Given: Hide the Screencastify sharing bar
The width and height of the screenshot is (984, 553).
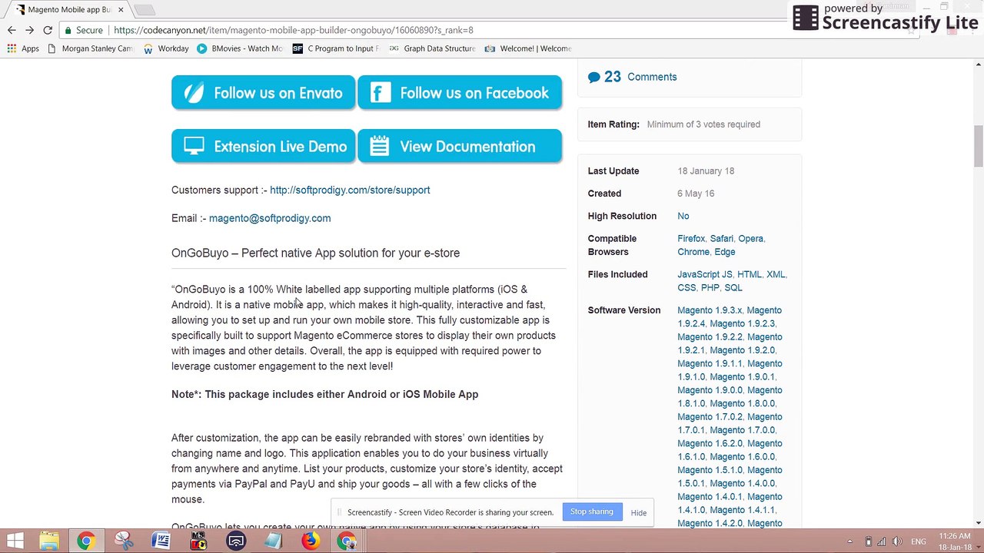Looking at the screenshot, I should [639, 513].
